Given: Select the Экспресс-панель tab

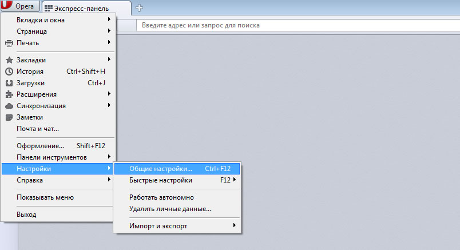Looking at the screenshot, I should [x=86, y=8].
